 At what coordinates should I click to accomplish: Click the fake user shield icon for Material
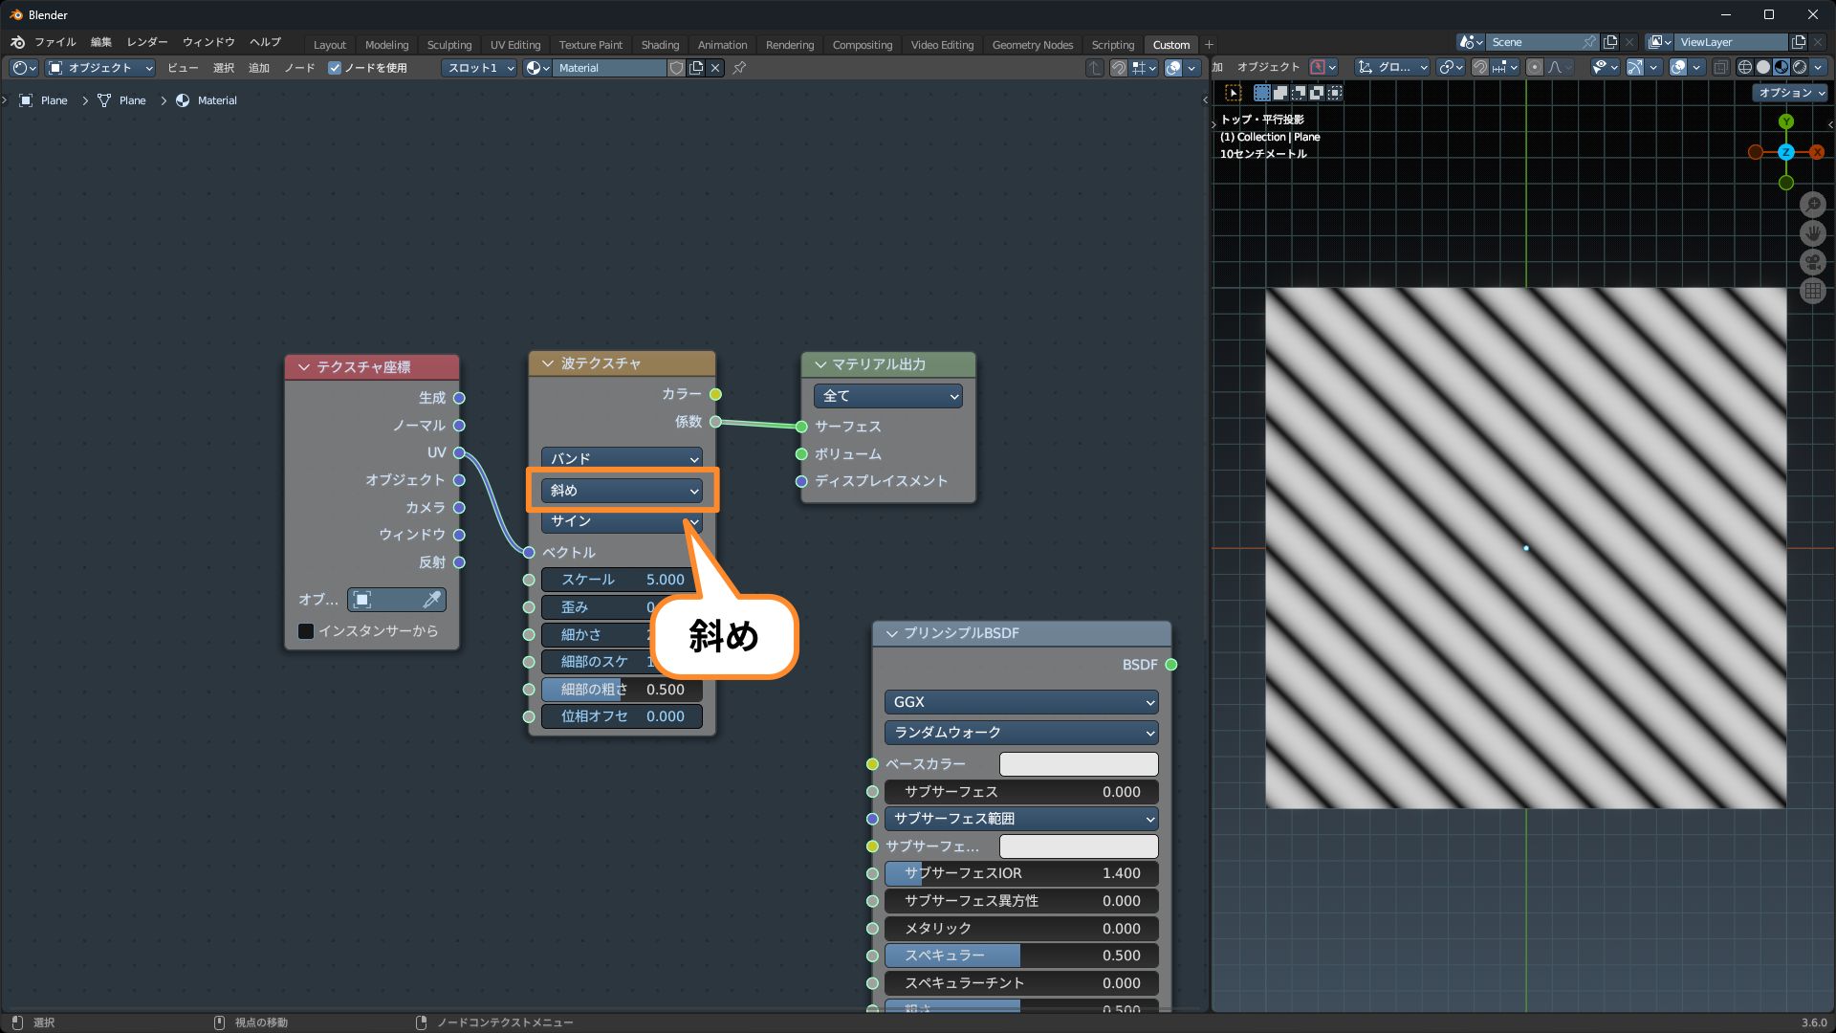coord(676,68)
